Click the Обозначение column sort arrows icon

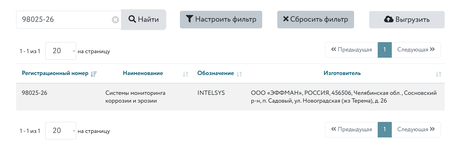(x=239, y=74)
